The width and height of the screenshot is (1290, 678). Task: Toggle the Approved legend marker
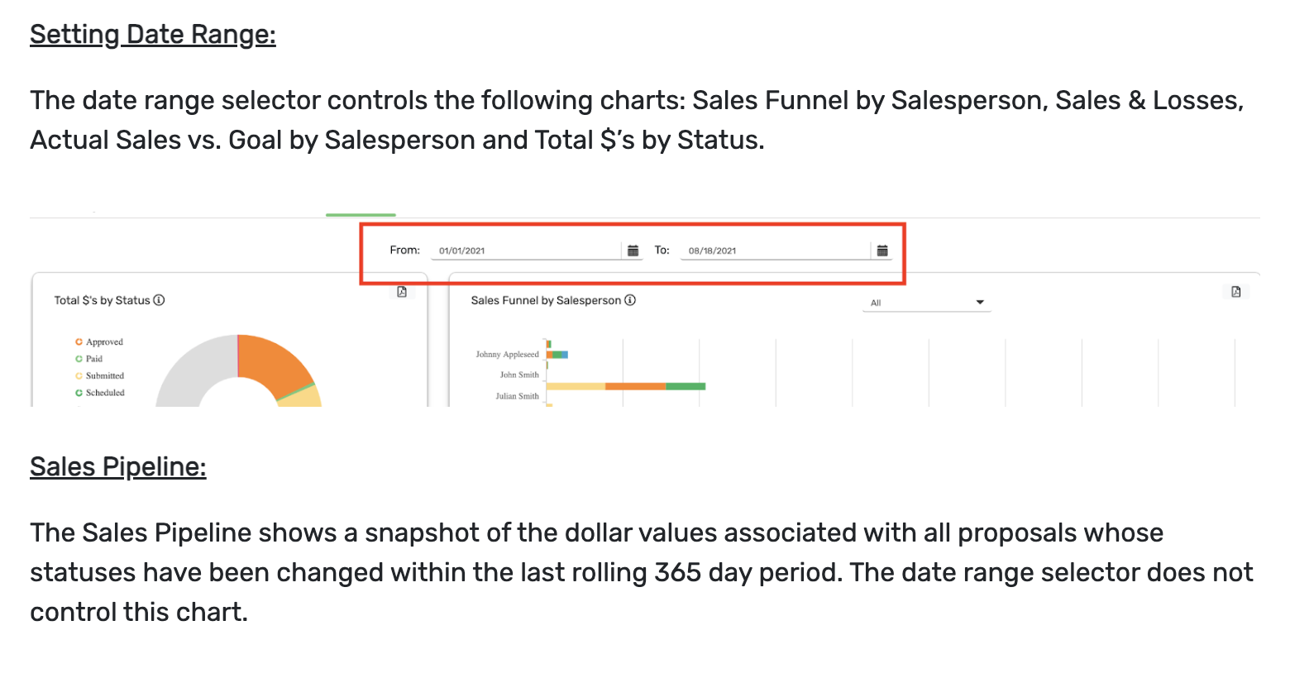[x=79, y=341]
